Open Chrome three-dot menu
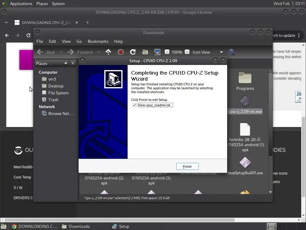 point(299,35)
